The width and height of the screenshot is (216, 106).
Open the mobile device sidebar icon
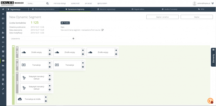[x=3, y=28]
